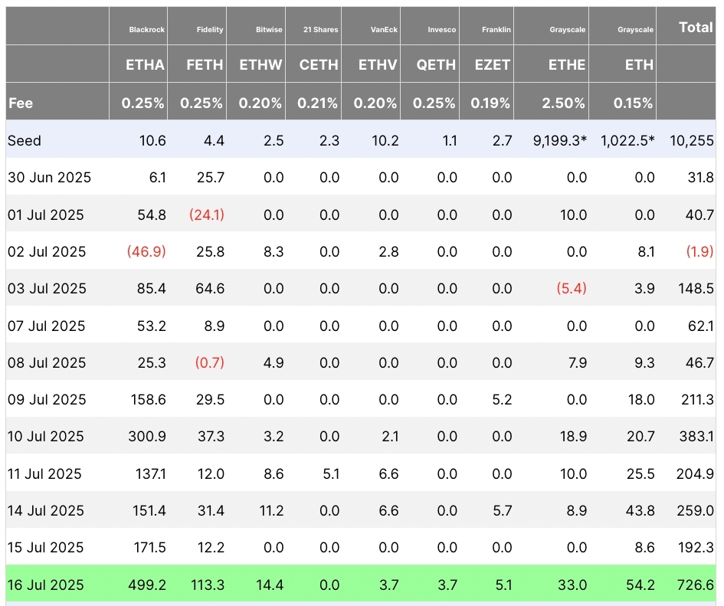Click the 16 Jul 2025 date cell
Viewport: 724px width, 606px height.
(46, 585)
